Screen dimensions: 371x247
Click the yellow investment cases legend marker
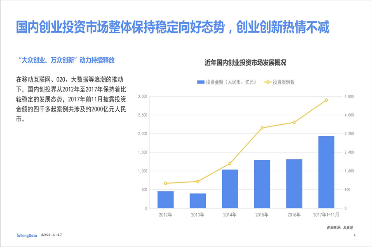(x=268, y=82)
